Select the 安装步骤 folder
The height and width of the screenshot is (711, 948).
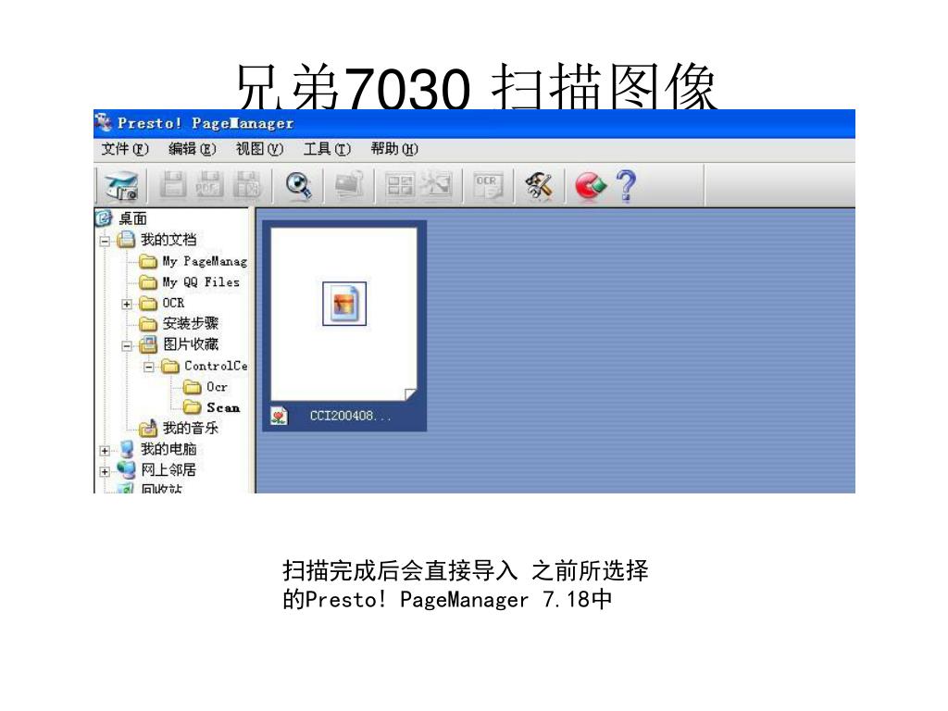[191, 323]
